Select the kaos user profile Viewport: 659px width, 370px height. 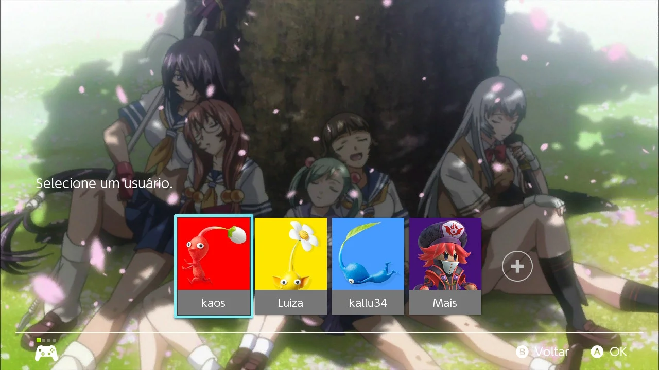214,266
